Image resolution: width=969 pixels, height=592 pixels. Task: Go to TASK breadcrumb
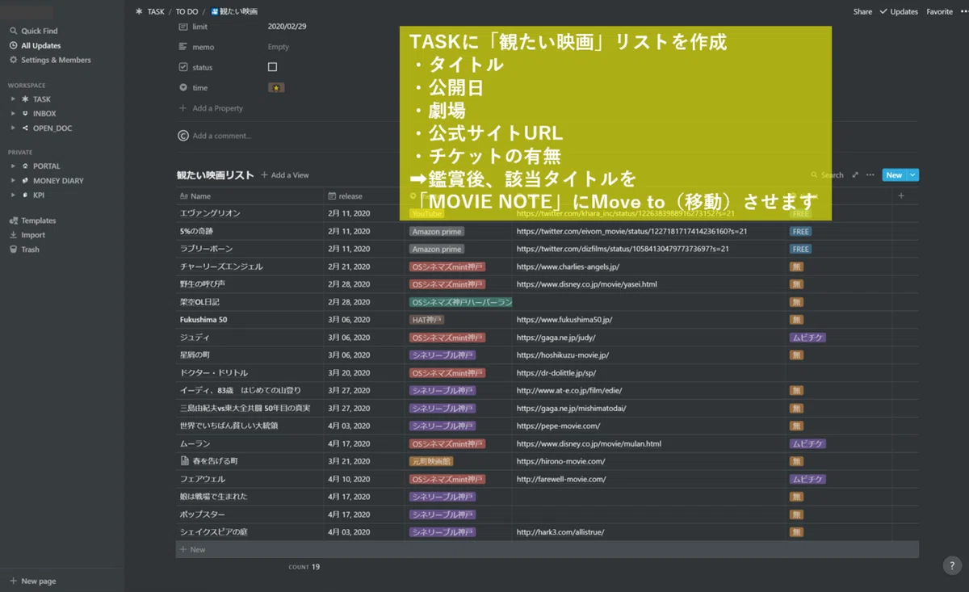[149, 12]
